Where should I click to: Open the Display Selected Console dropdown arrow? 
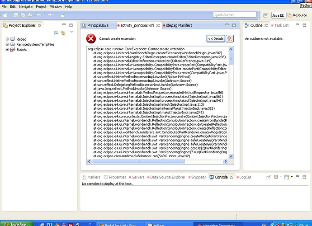[281, 177]
